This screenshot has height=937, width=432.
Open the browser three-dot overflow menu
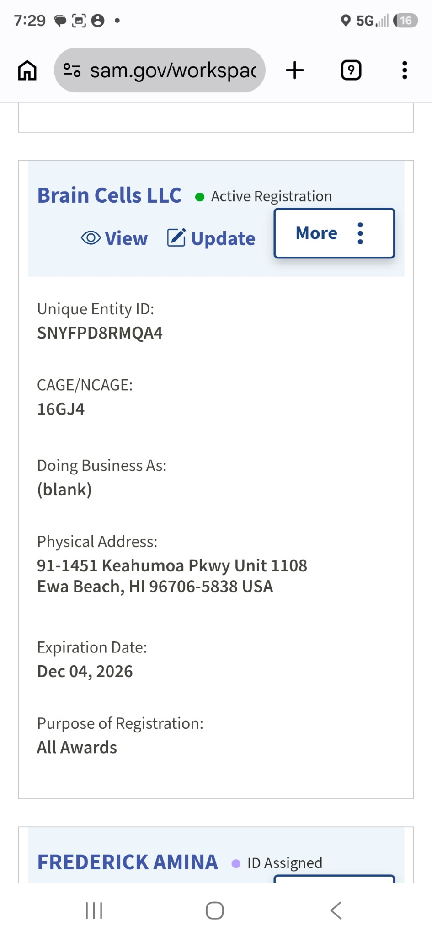click(405, 70)
